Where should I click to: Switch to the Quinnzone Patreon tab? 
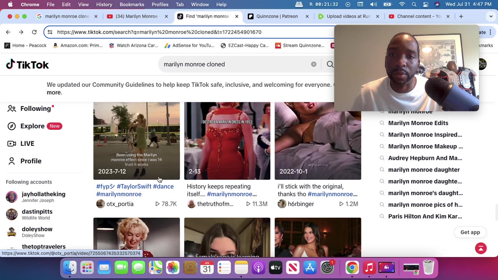[278, 16]
